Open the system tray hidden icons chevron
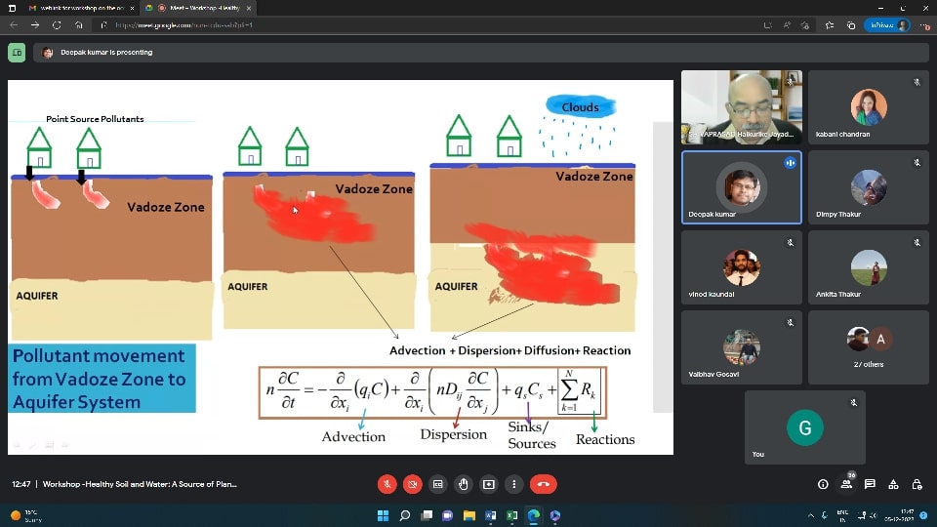This screenshot has width=937, height=527. [x=811, y=514]
